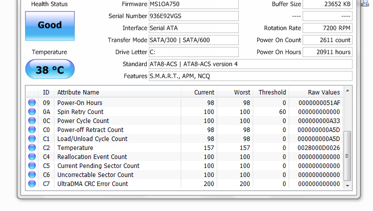Image resolution: width=373 pixels, height=211 pixels.
Task: Click status icon for Load/Unload Cycle Count row
Action: point(32,138)
